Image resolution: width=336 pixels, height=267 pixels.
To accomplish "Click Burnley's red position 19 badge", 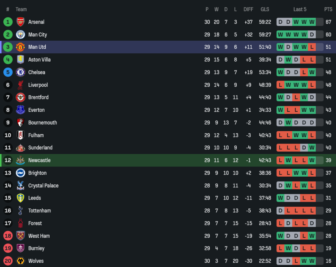I will tap(8, 248).
